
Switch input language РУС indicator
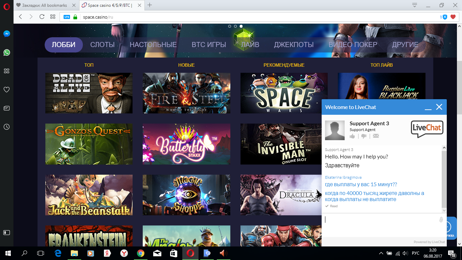(416, 253)
